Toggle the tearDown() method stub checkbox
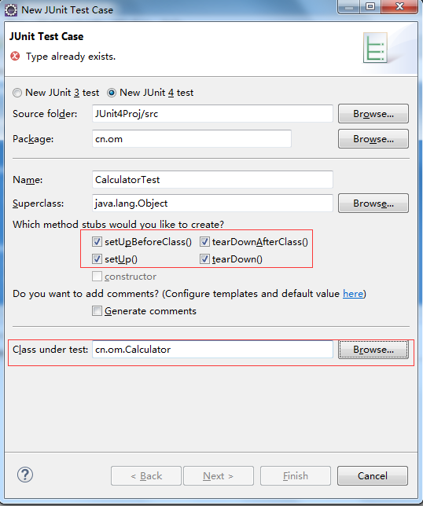This screenshot has width=423, height=506. [x=204, y=258]
